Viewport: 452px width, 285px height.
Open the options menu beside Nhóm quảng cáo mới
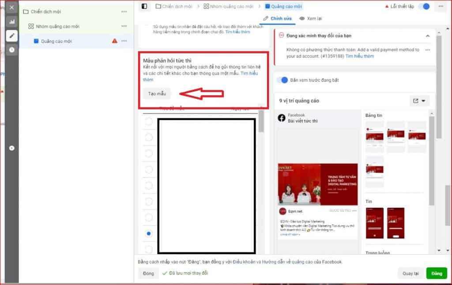(124, 26)
